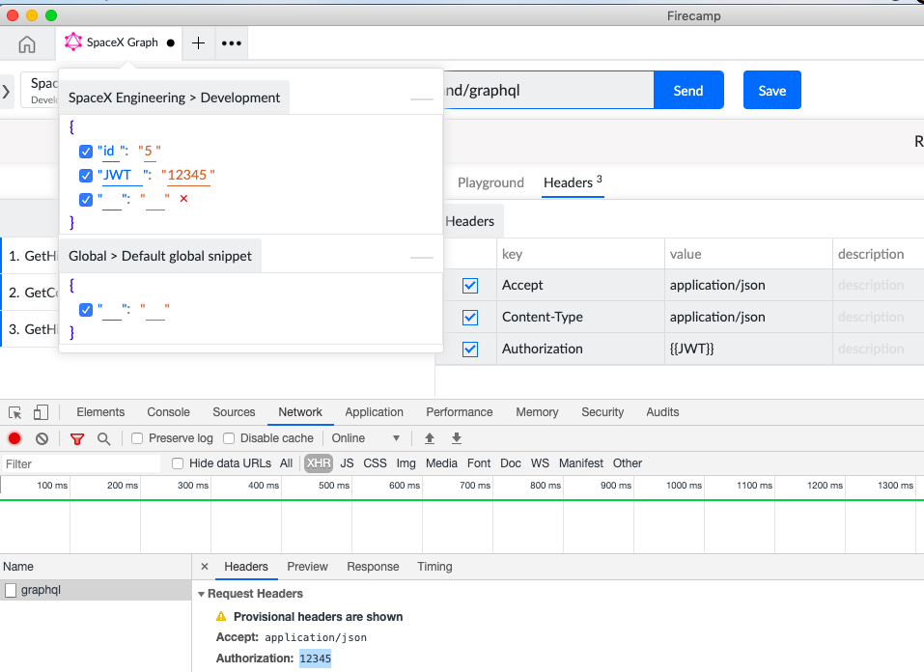Collapse the Global default snippet panel
This screenshot has width=924, height=672.
coord(421,257)
